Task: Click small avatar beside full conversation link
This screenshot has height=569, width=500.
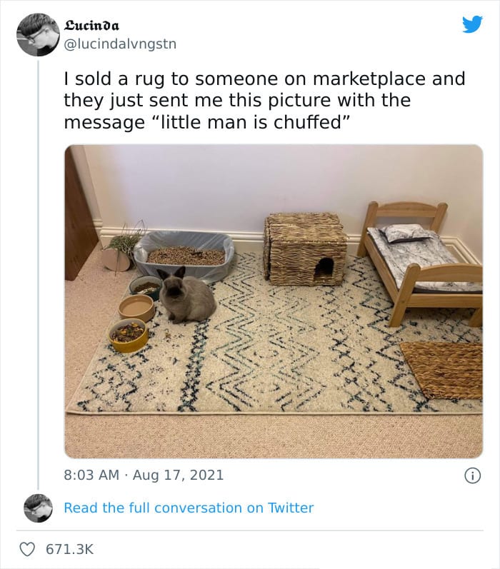Action: coord(38,508)
